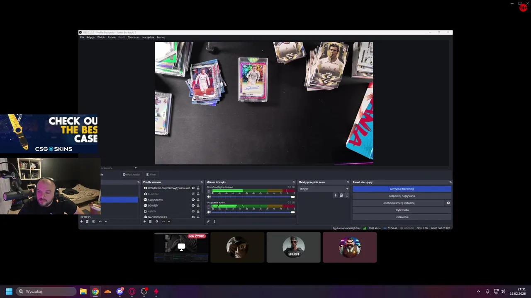This screenshot has width=531, height=298.
Task: Remove scene transition trash icon
Action: (x=341, y=195)
